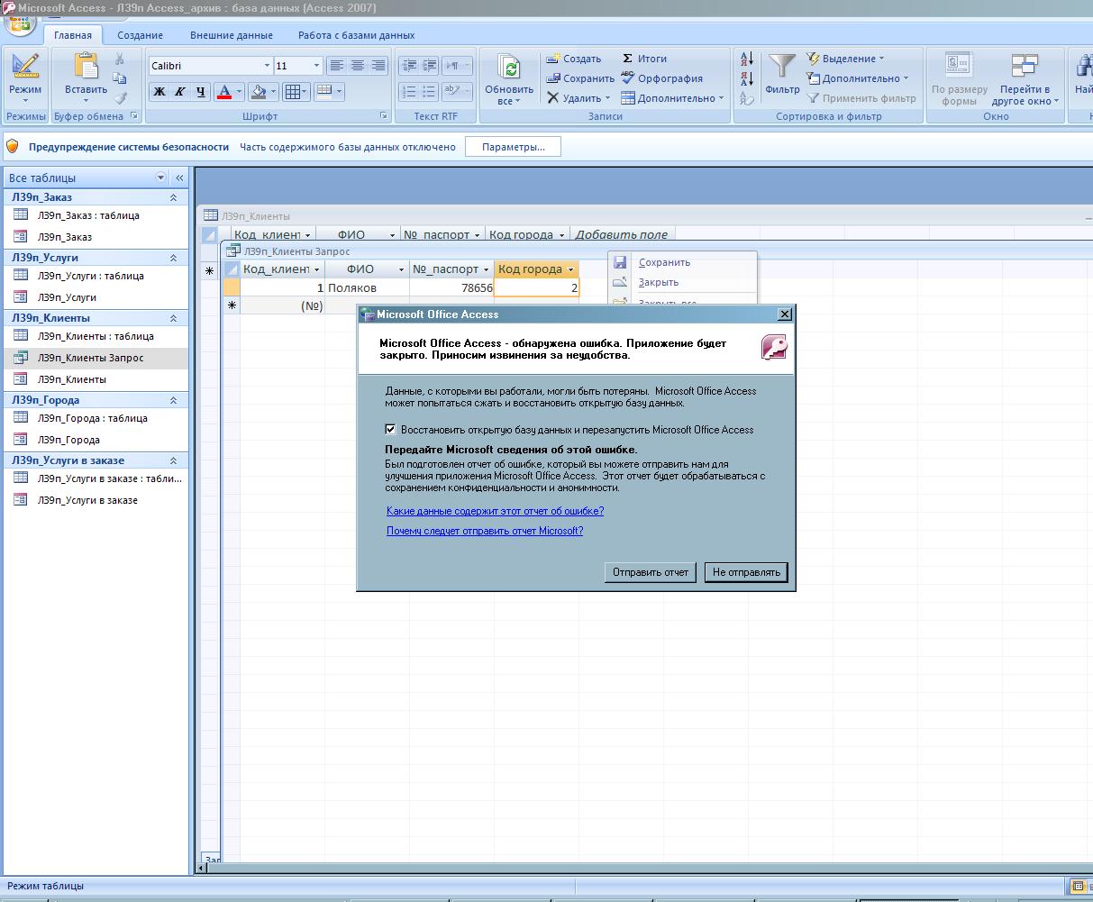Collapse the Л39п_Услуги group
Image resolution: width=1093 pixels, height=902 pixels.
pyautogui.click(x=174, y=258)
